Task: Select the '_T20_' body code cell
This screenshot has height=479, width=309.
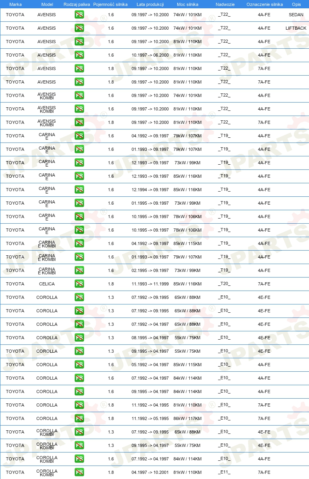Action: tap(224, 284)
